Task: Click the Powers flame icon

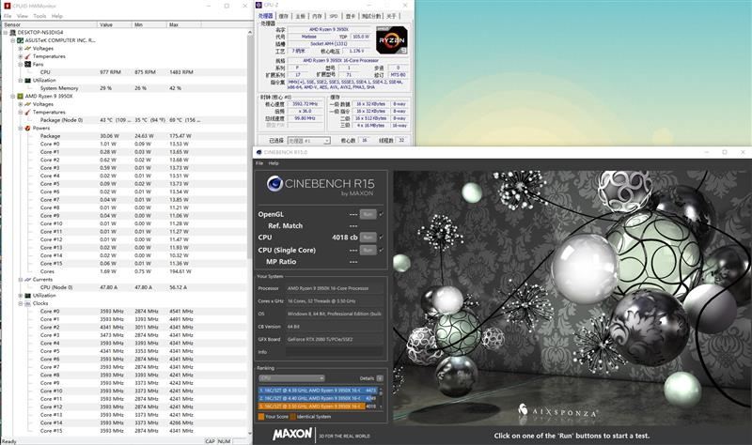Action: click(x=28, y=128)
